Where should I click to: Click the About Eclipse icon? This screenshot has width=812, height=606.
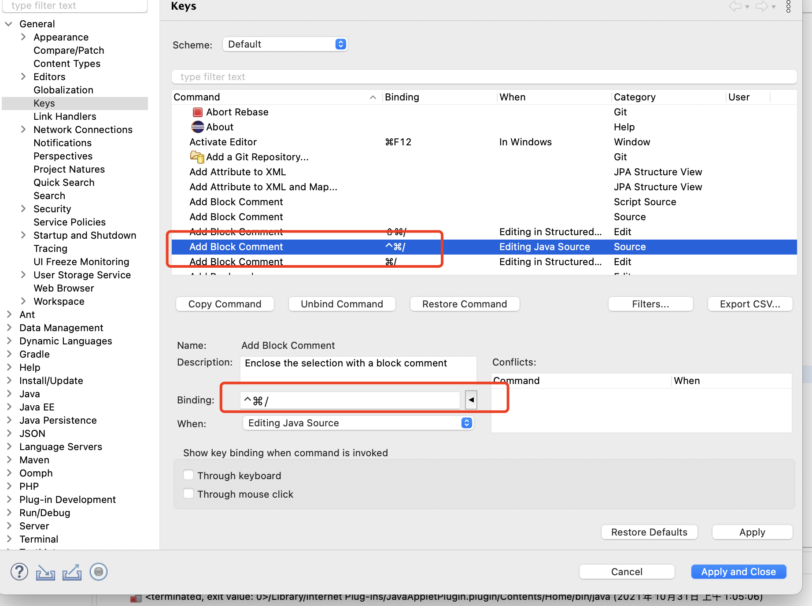coord(198,127)
